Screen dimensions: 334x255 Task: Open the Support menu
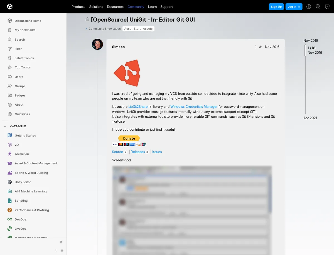point(166,7)
